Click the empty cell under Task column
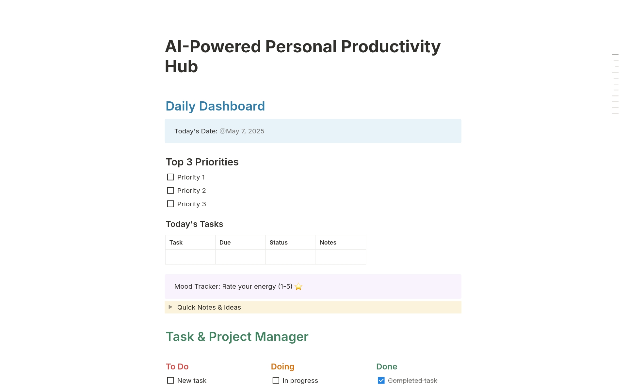 190,257
